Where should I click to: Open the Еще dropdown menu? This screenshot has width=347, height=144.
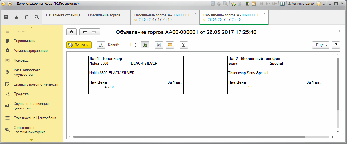coord(321,45)
